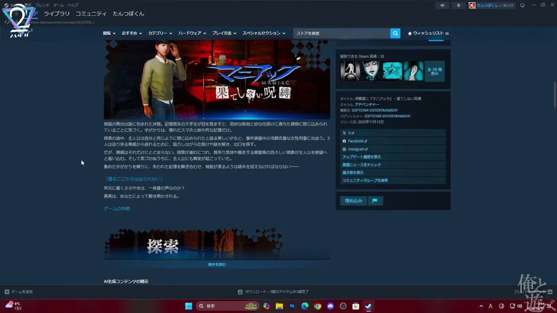Image resolution: width=557 pixels, height=313 pixels.
Task: Expand the プレイ方法 dropdown menu
Action: [224, 33]
